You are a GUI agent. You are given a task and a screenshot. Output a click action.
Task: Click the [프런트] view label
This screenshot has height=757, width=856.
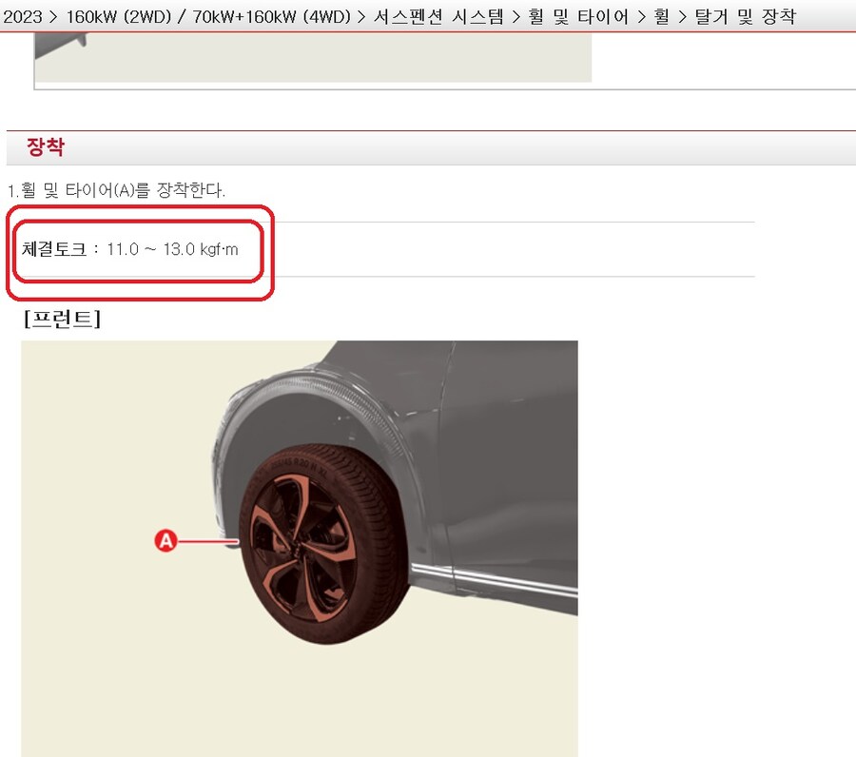point(60,320)
